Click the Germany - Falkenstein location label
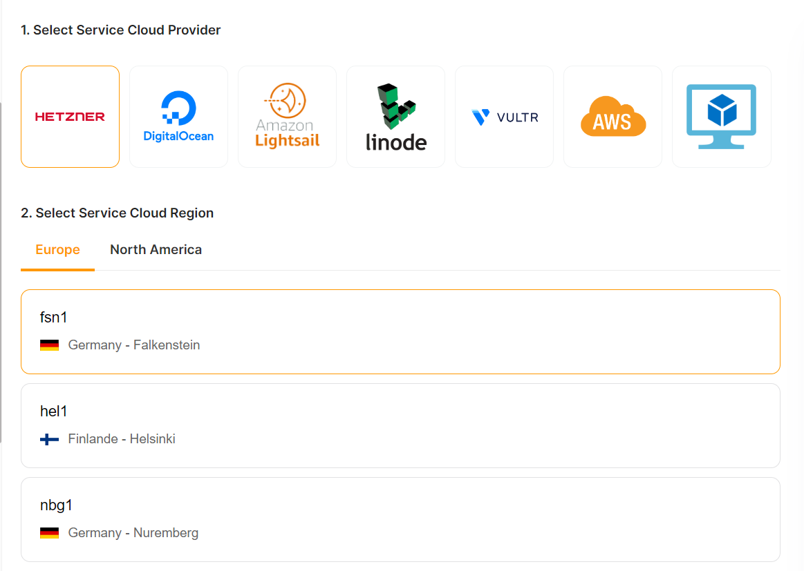804x571 pixels. click(x=134, y=345)
